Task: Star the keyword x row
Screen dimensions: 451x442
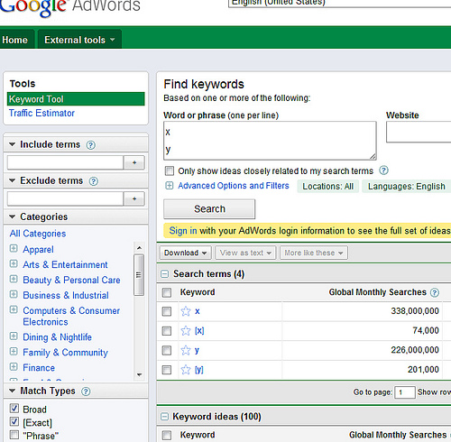Action: 186,311
